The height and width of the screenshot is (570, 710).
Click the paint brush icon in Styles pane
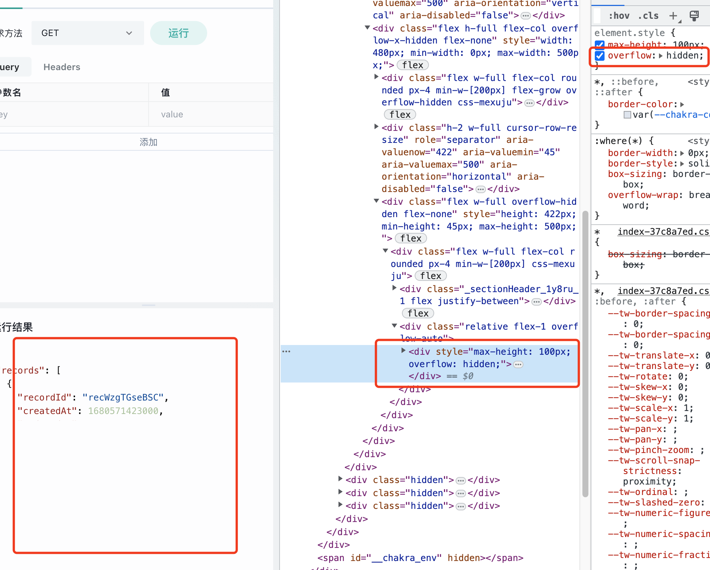[x=694, y=15]
